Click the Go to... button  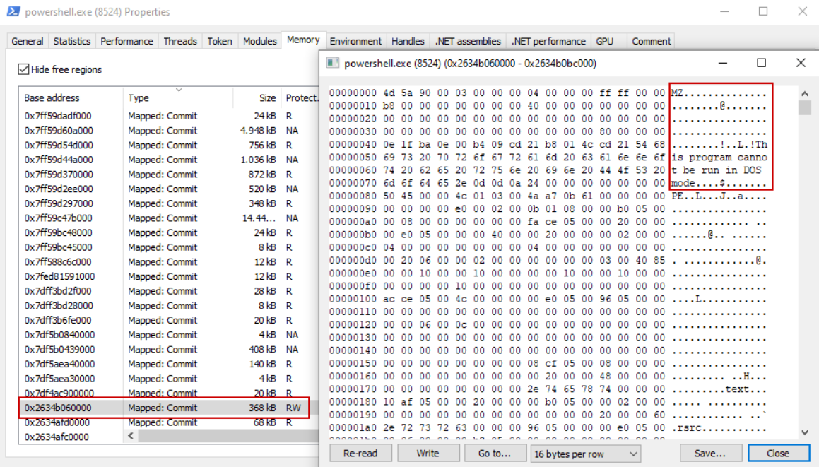click(494, 454)
